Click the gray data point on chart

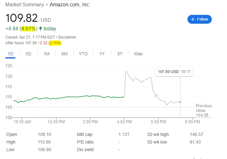point(180,102)
